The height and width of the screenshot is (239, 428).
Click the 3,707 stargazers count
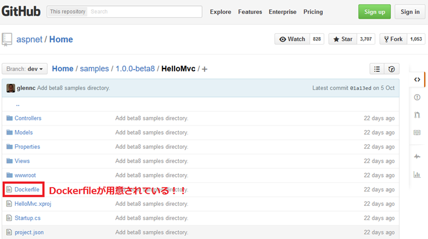[x=366, y=39]
